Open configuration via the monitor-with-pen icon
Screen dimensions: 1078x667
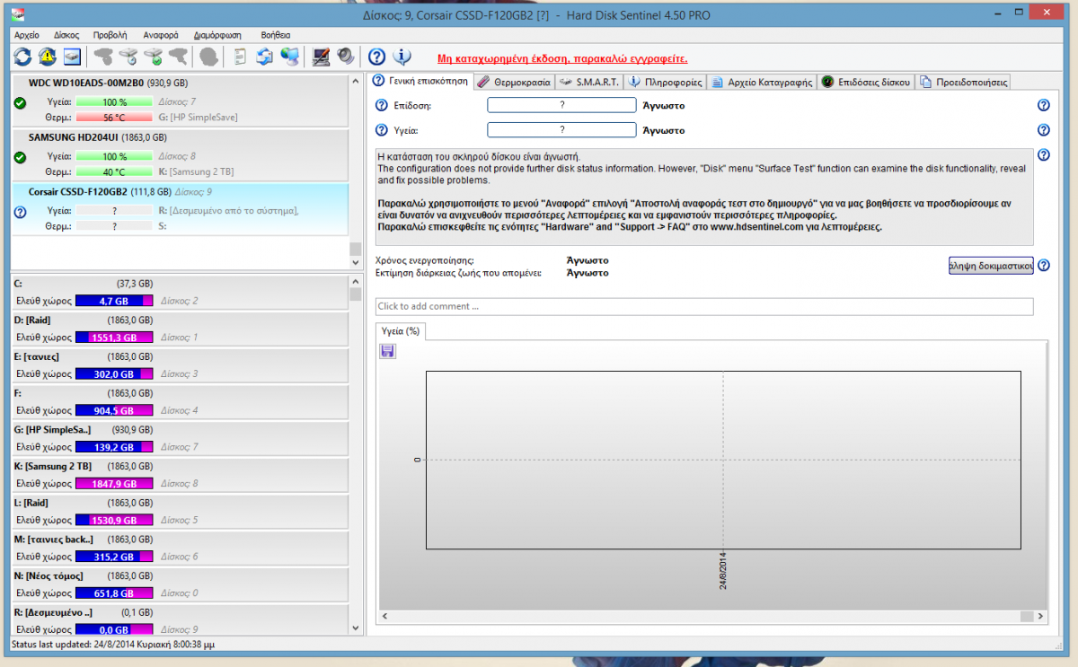click(321, 57)
